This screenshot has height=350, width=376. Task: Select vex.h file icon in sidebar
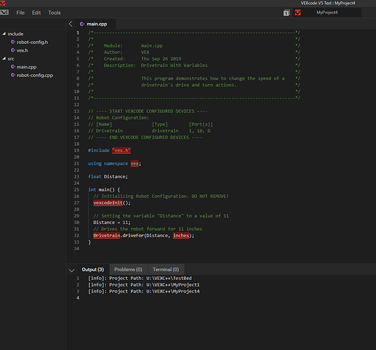tap(13, 50)
